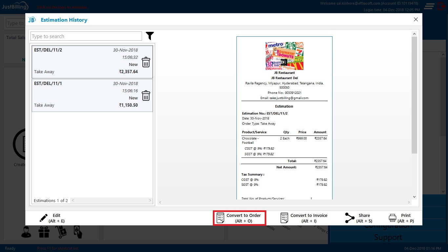Click the Chocolate - Football product line

click(x=284, y=140)
